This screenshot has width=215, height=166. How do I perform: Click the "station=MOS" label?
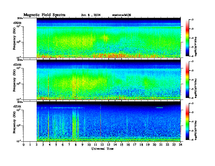point(122,15)
